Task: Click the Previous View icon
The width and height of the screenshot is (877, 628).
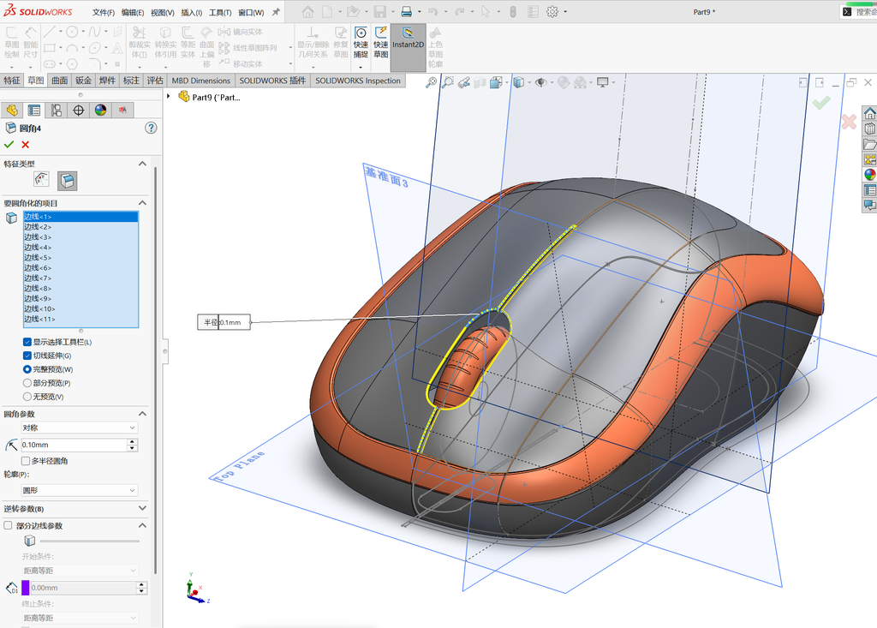Action: point(463,83)
